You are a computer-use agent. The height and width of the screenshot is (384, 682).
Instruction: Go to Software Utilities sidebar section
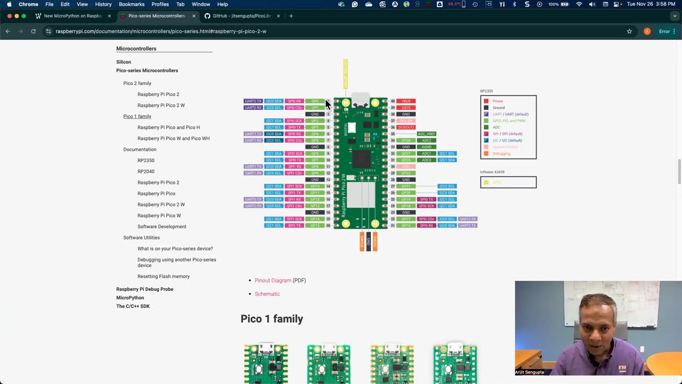click(x=141, y=238)
